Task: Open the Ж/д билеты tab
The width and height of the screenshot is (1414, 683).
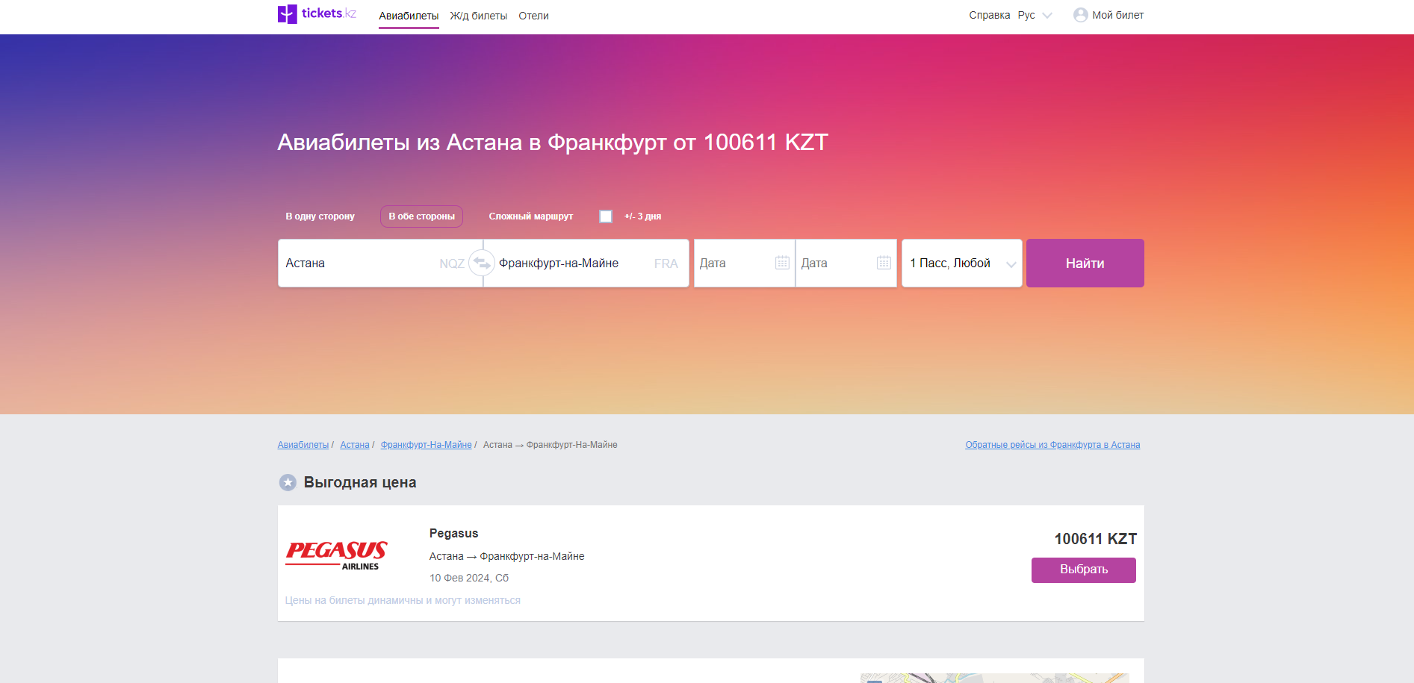Action: pyautogui.click(x=478, y=16)
